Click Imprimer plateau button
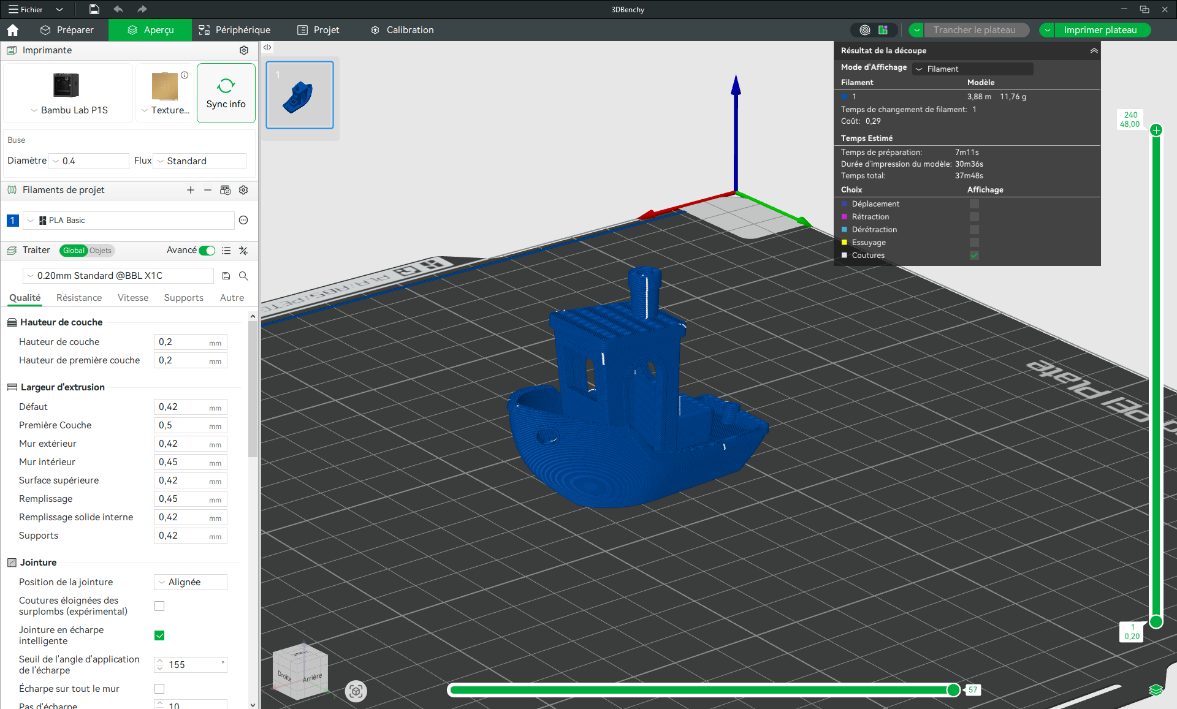Screen dimensions: 1177x709 (1100, 30)
